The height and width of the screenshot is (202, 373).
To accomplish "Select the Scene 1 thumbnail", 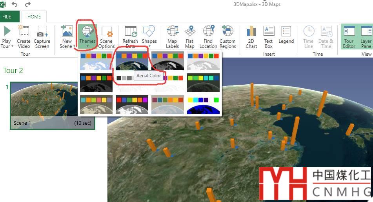I will [52, 105].
